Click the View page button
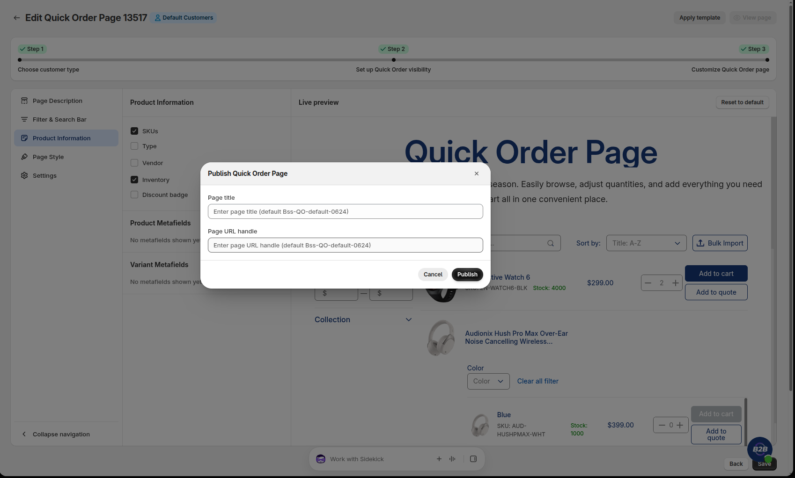 coord(752,18)
